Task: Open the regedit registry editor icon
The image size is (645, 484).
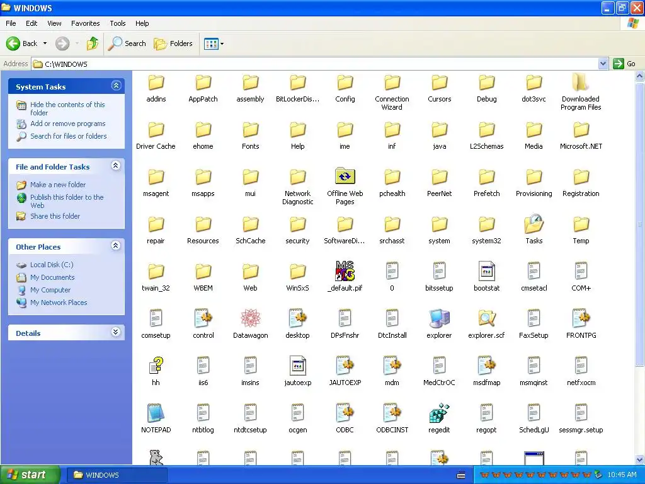Action: [439, 413]
